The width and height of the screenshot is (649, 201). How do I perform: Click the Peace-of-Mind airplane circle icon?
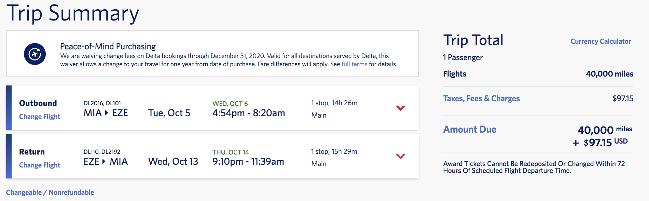click(x=35, y=54)
